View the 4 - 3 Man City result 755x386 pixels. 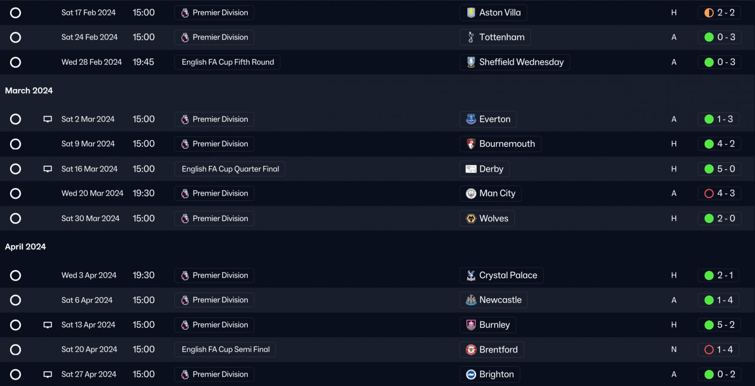[726, 193]
